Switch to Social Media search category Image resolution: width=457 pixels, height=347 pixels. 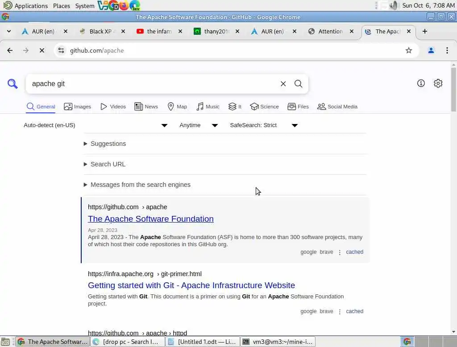(337, 107)
